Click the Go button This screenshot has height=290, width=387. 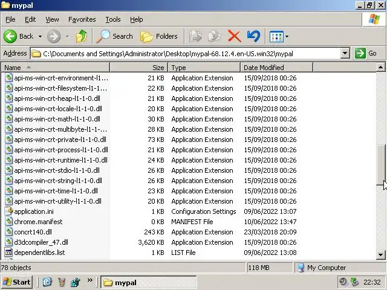[x=366, y=53]
